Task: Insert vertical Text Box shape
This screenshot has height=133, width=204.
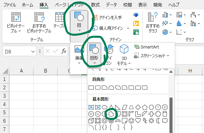Action: tap(98, 107)
